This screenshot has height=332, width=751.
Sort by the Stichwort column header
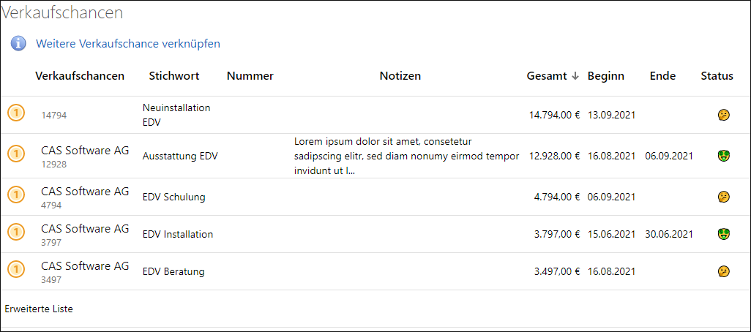point(173,76)
